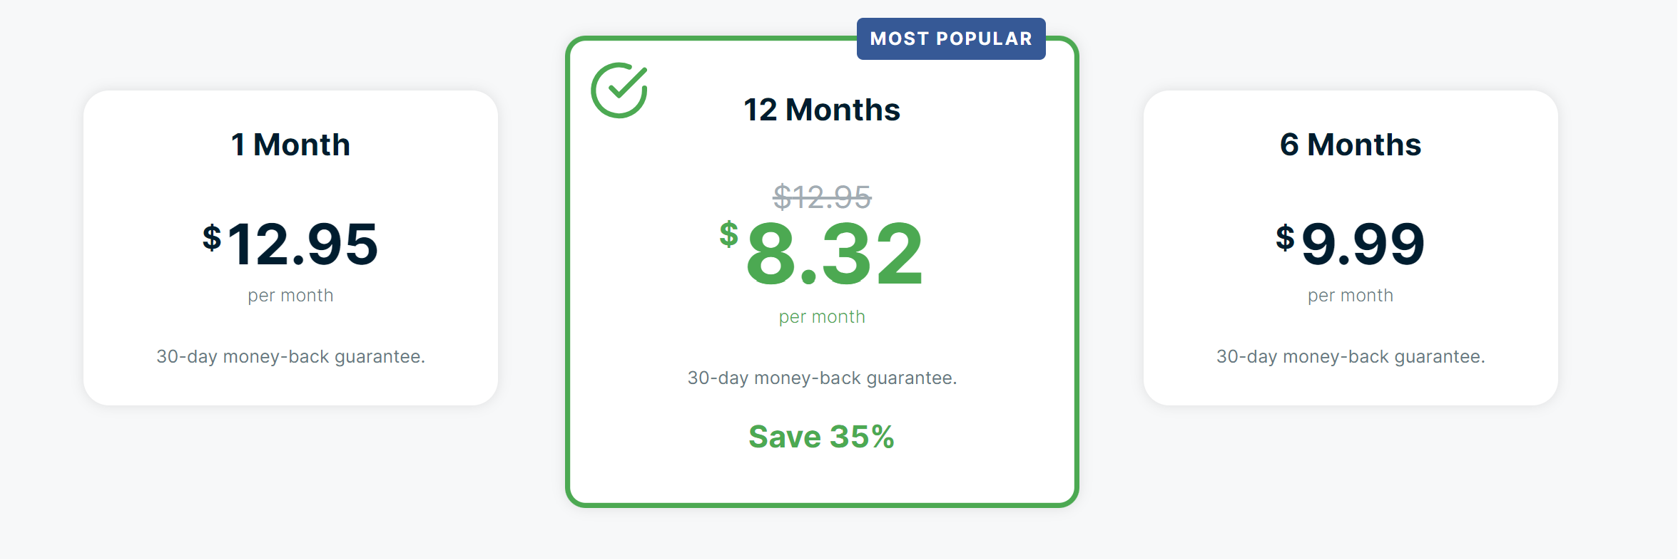
Task: Click the dollar sign beside 9.99
Action: pos(1285,238)
